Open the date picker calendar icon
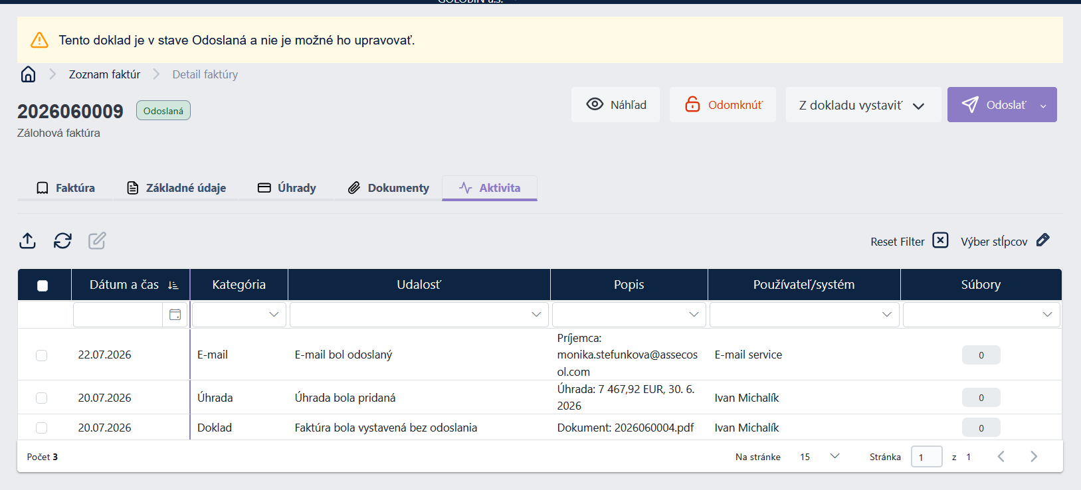Image resolution: width=1081 pixels, height=490 pixels. pos(175,315)
